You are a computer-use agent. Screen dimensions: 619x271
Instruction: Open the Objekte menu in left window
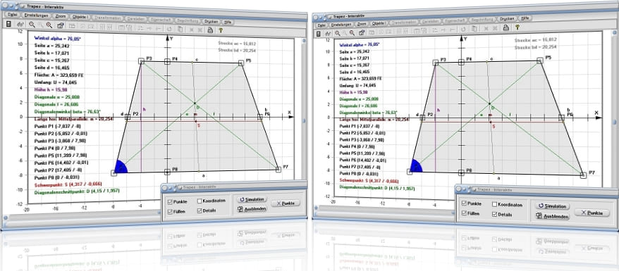click(81, 17)
